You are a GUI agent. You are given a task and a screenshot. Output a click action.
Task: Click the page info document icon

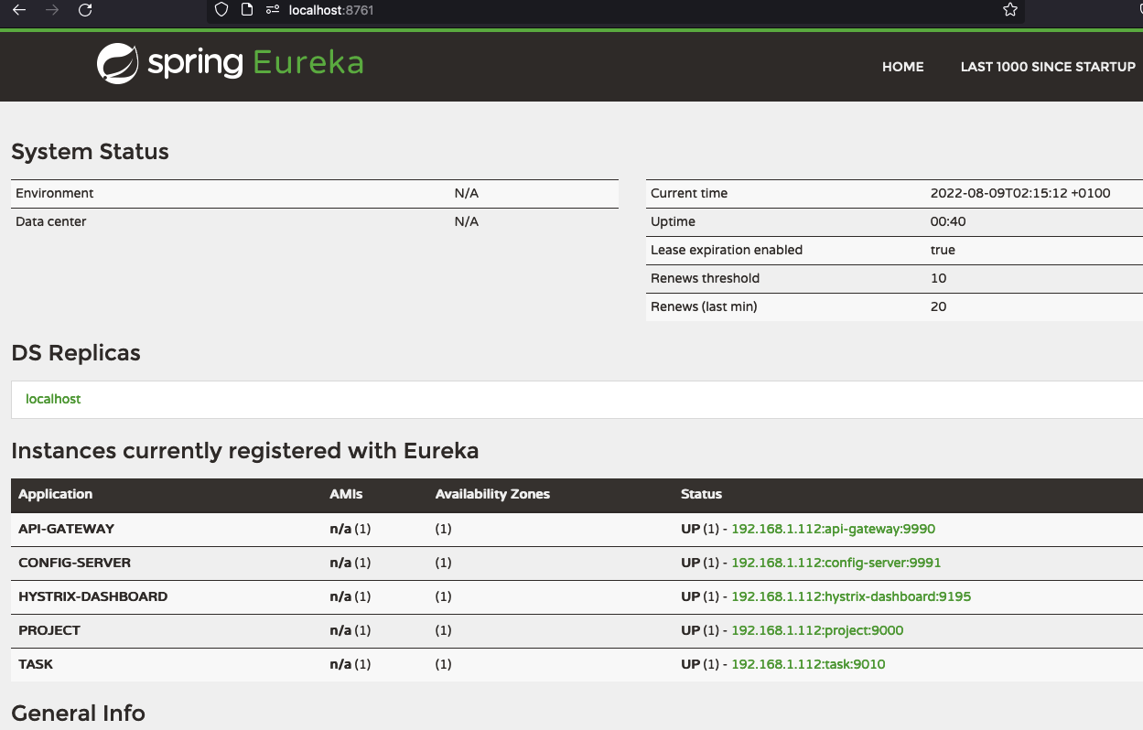(x=246, y=10)
